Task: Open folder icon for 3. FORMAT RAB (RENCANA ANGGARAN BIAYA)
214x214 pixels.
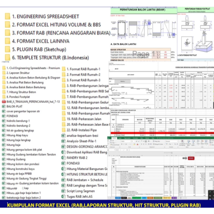Action: coord(8,33)
